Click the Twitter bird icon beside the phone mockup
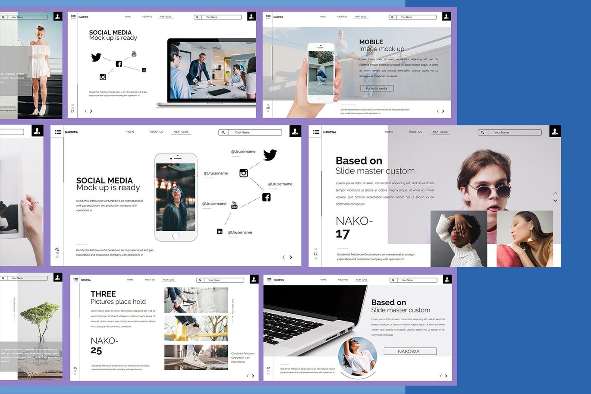 click(x=270, y=154)
